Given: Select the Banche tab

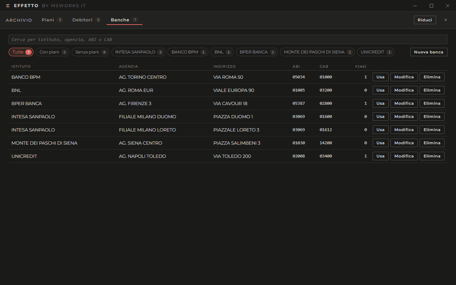Looking at the screenshot, I should point(124,20).
